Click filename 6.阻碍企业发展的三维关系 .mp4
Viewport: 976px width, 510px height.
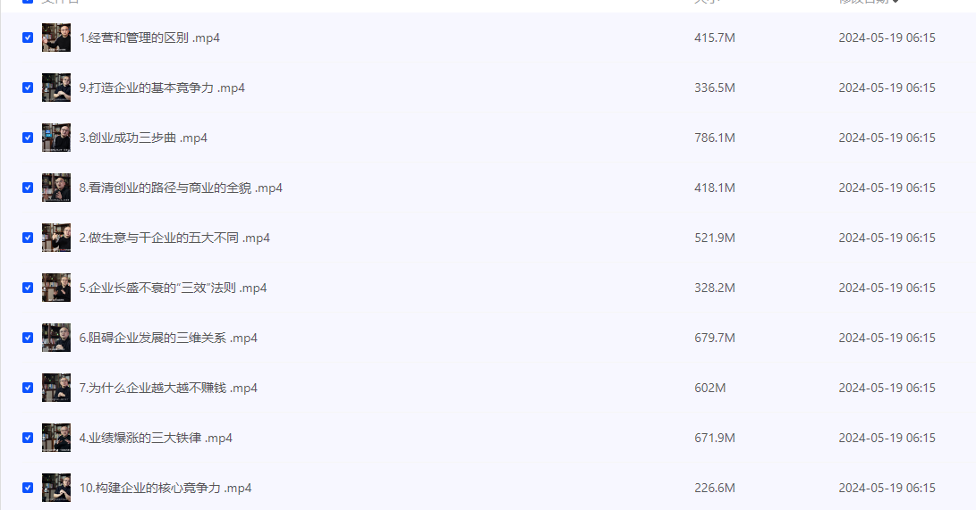[x=167, y=338]
